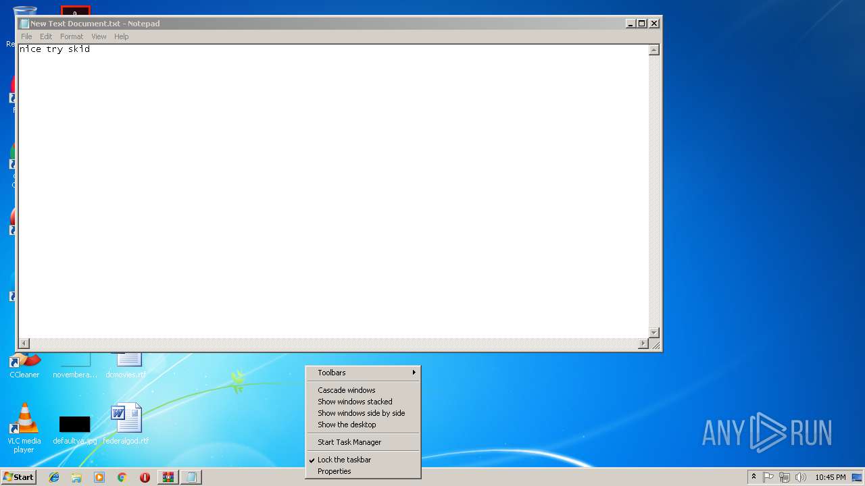Select the federalgod.rtf desktop file
This screenshot has height=486, width=865.
tap(126, 424)
